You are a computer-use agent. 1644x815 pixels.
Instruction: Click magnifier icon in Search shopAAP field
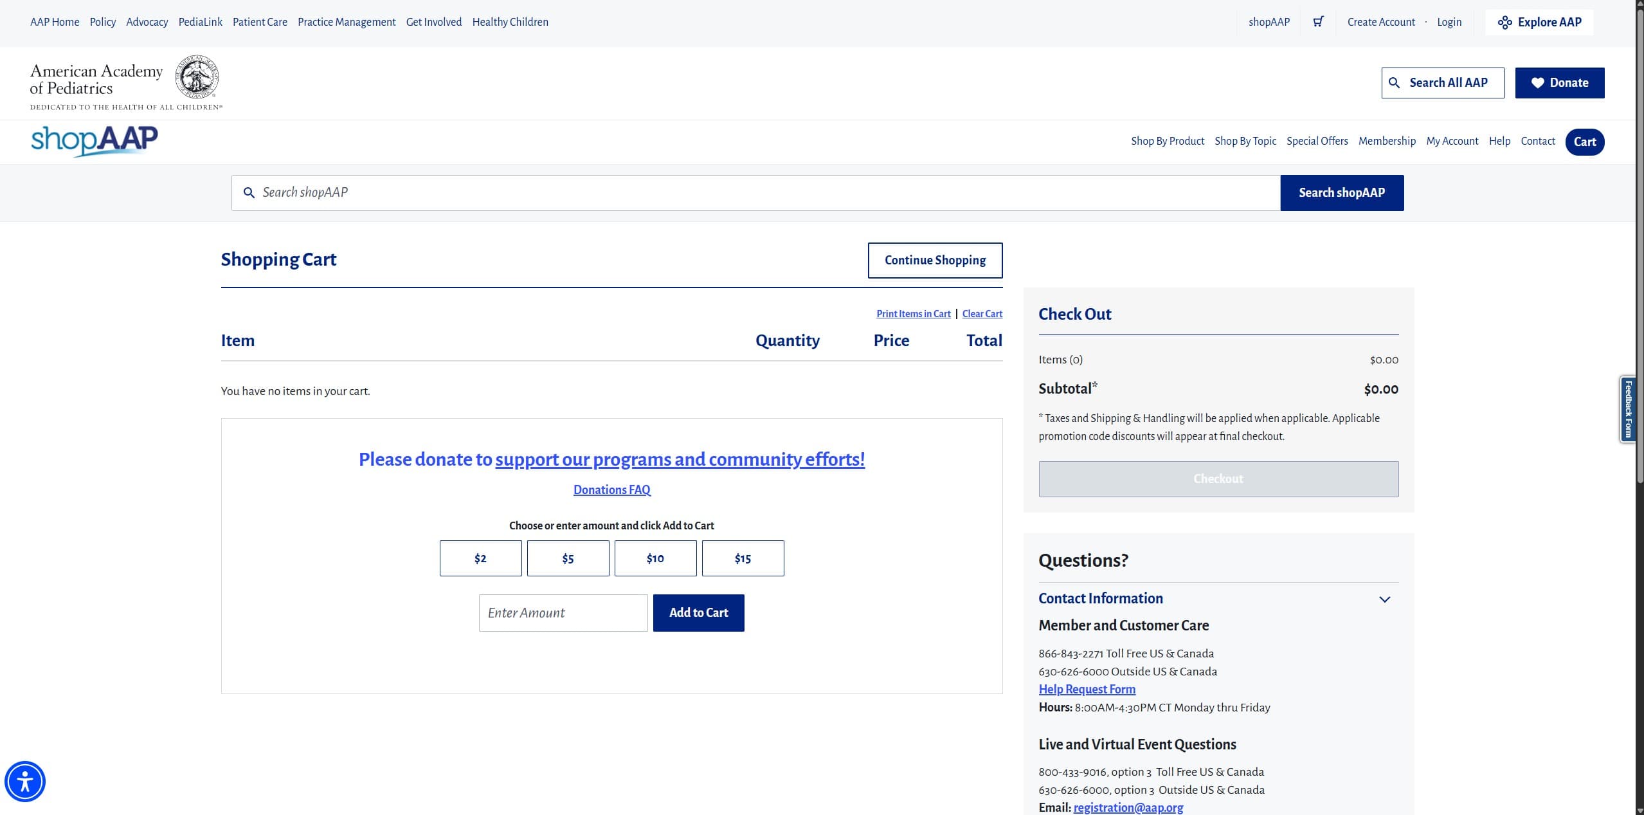coord(249,192)
